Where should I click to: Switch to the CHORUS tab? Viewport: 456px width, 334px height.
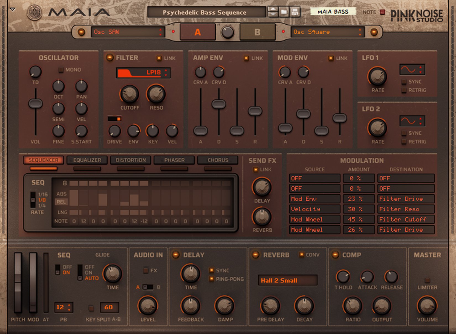[218, 160]
